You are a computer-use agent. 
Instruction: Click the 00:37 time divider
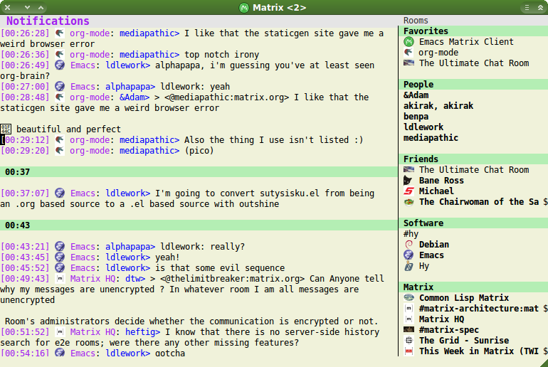[199, 172]
